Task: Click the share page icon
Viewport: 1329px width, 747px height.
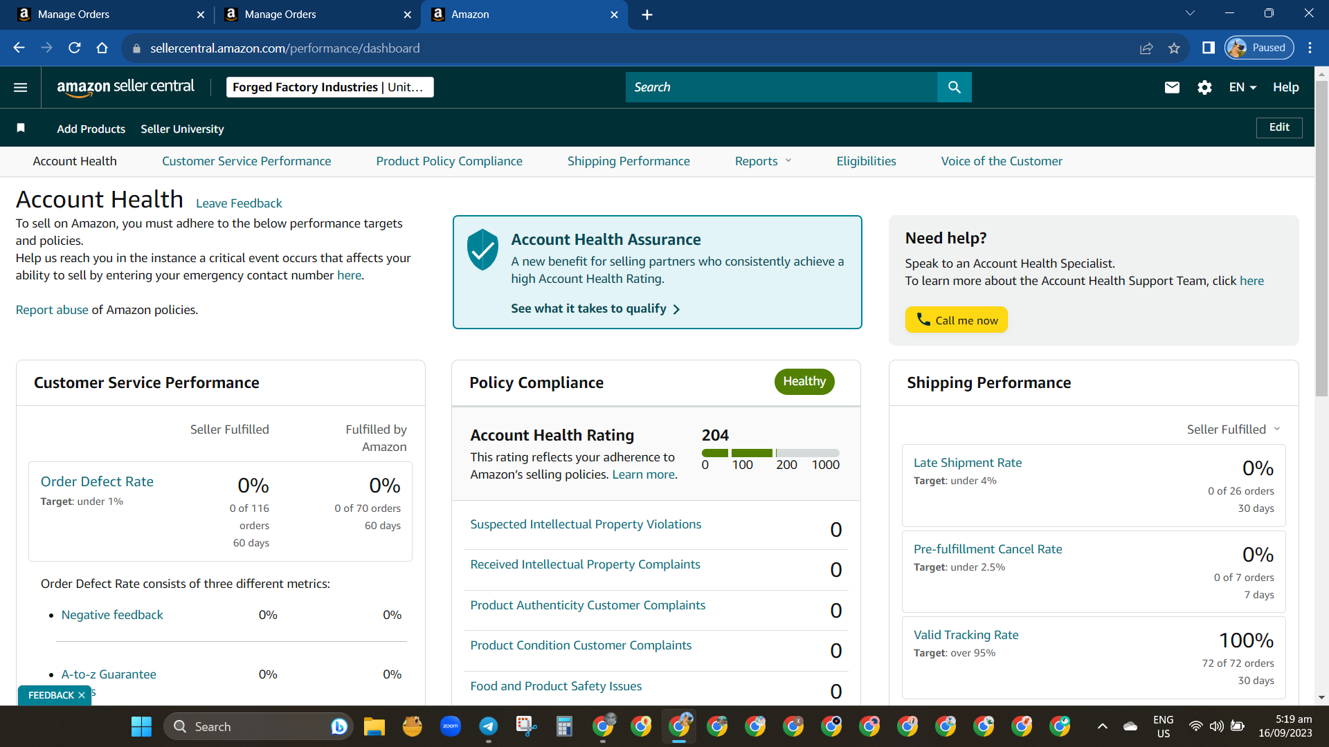Action: 1146,48
